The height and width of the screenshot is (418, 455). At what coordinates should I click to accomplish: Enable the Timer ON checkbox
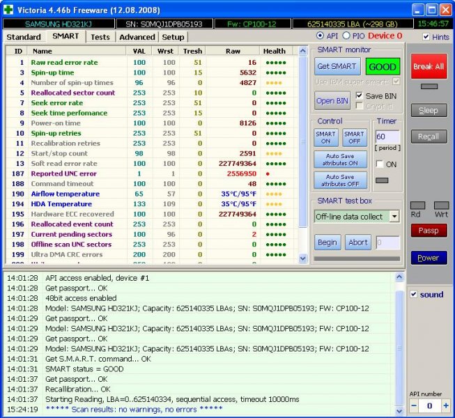[380, 164]
